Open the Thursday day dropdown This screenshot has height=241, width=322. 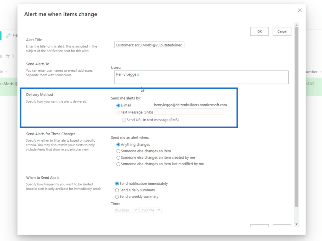click(x=125, y=210)
